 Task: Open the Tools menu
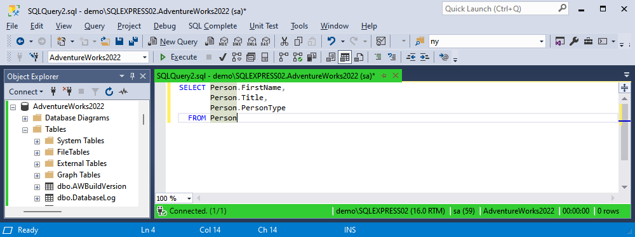point(299,26)
